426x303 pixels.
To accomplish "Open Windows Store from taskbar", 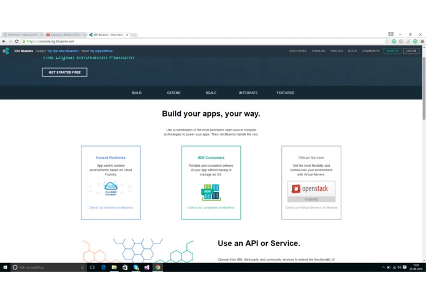I will pyautogui.click(x=125, y=267).
